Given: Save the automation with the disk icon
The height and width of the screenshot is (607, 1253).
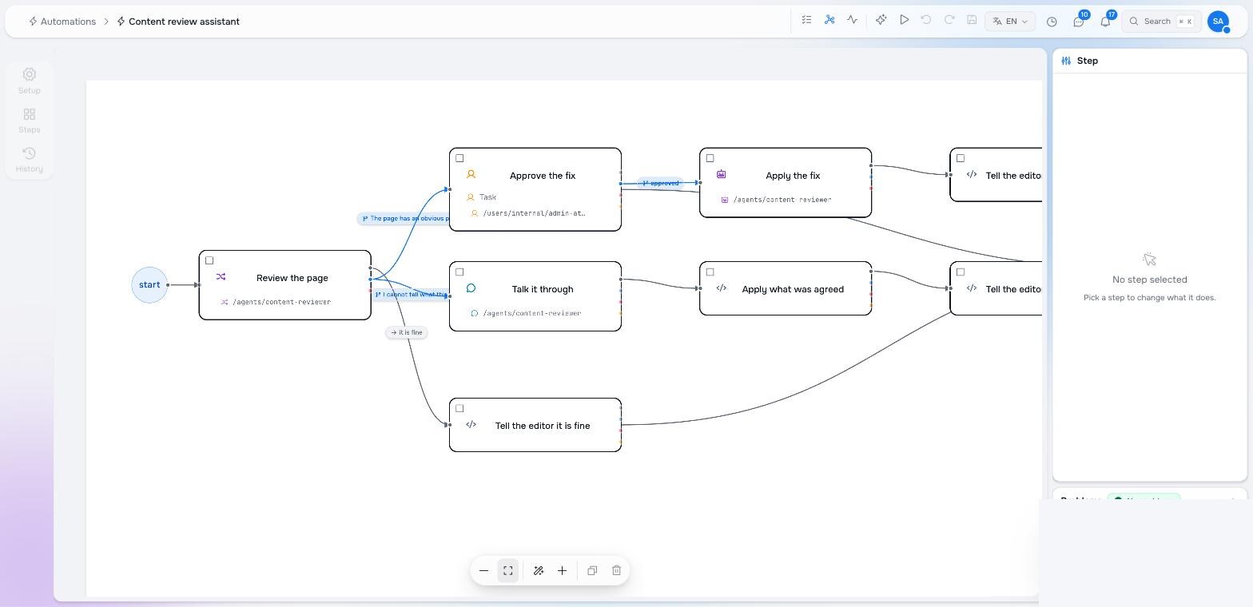Looking at the screenshot, I should [x=972, y=20].
